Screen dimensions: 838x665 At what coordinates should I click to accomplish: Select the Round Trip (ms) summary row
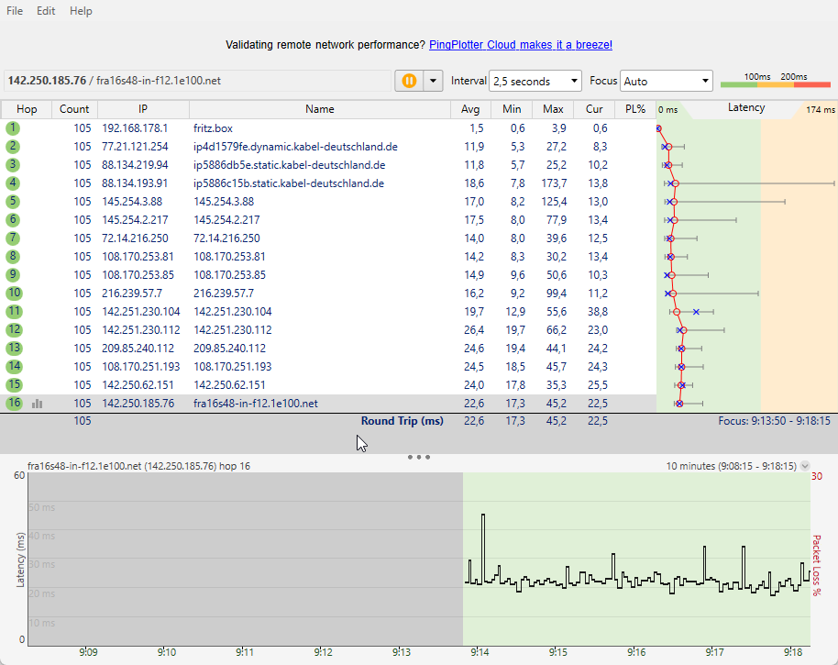[x=402, y=420]
